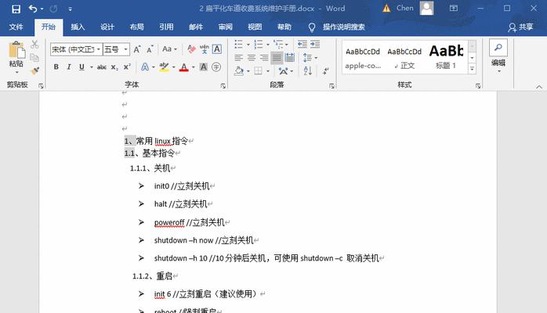
Task: Click the Chen account name
Action: 404,8
